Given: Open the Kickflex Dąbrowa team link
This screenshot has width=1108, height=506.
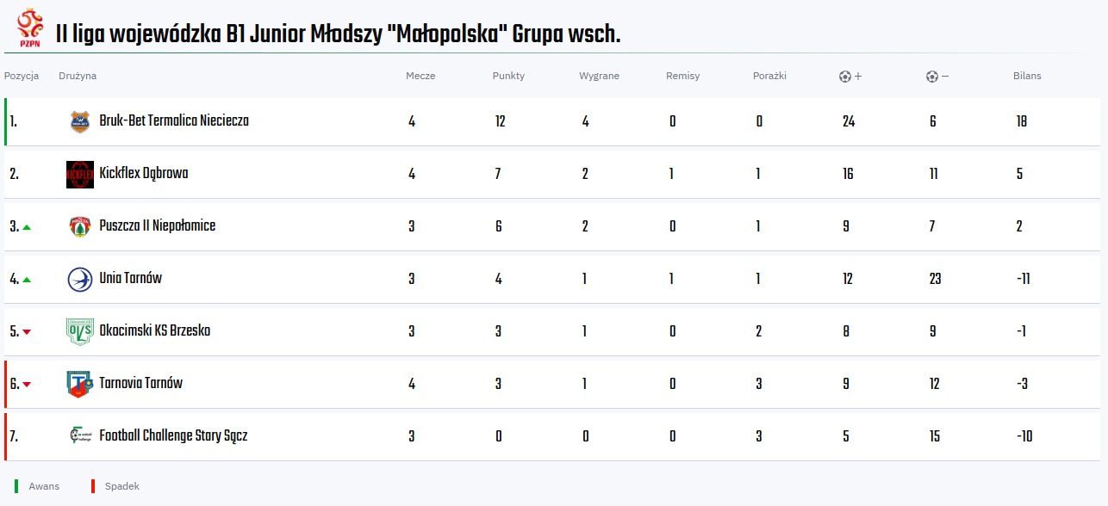Looking at the screenshot, I should [144, 174].
